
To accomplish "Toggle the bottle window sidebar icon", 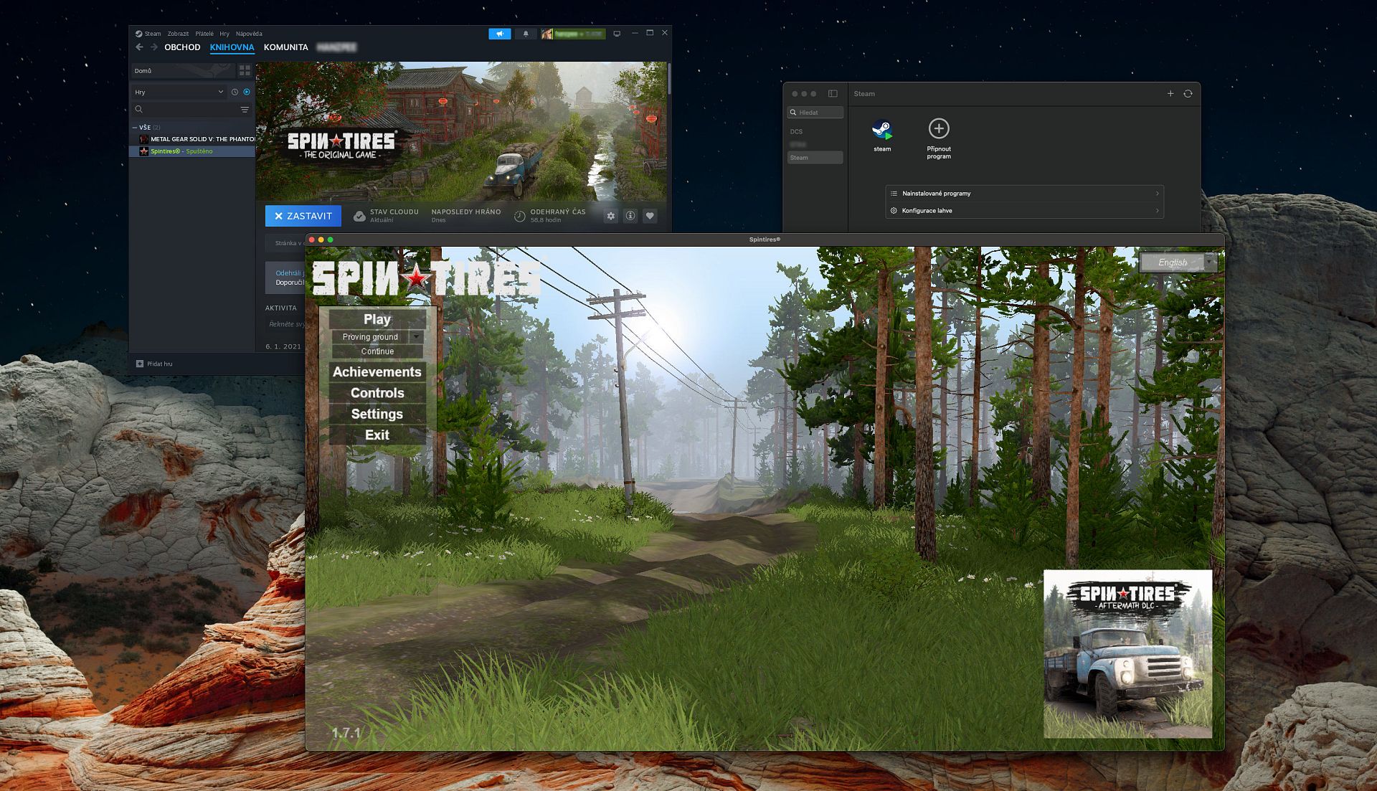I will pyautogui.click(x=833, y=93).
